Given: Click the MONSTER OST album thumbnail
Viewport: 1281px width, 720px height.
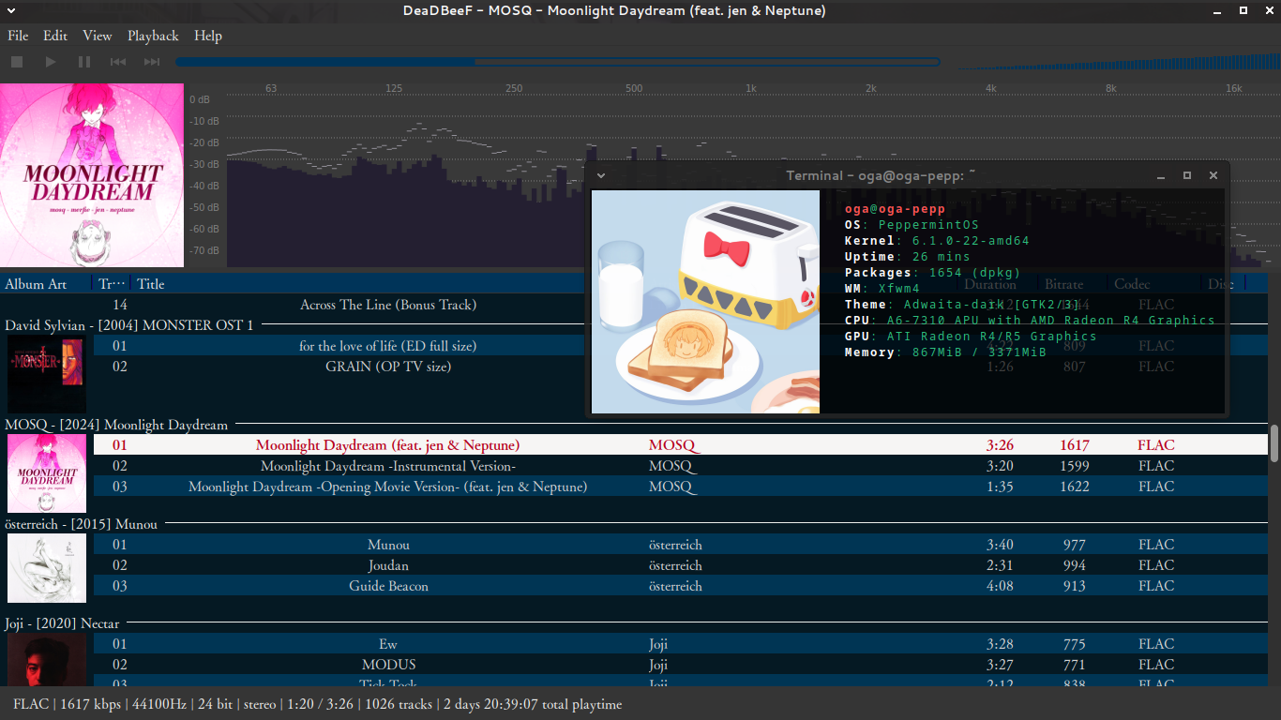Looking at the screenshot, I should point(46,375).
